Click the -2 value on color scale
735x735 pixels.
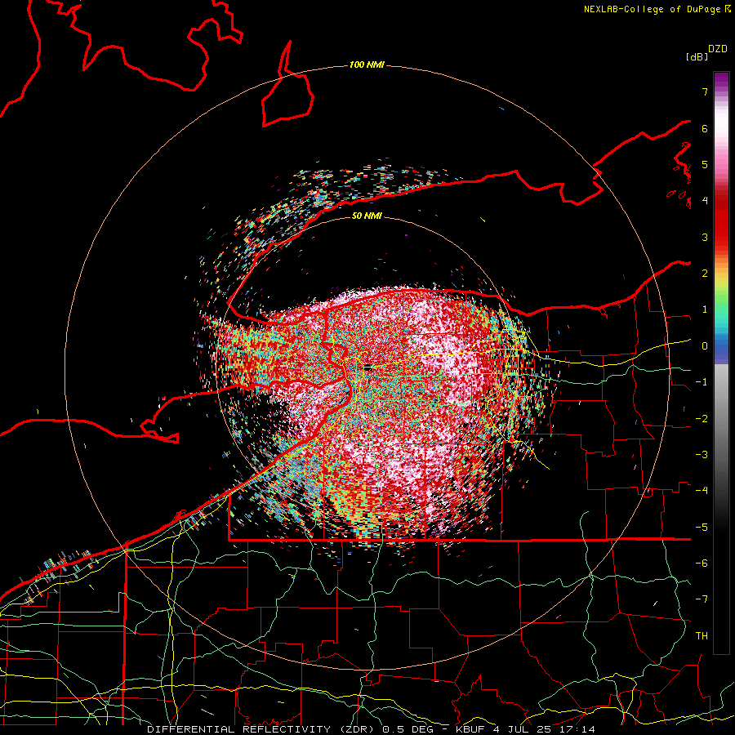pos(702,419)
